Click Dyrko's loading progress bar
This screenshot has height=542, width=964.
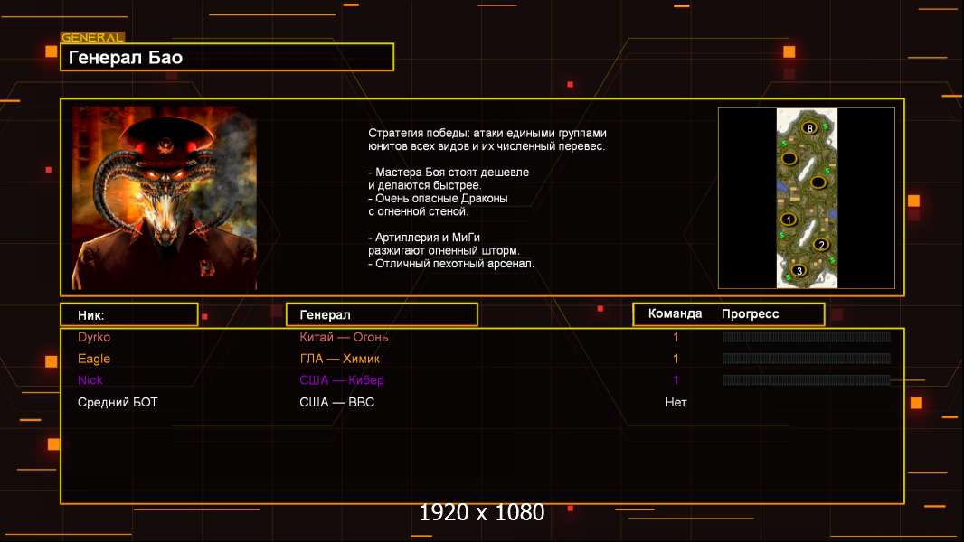(x=807, y=336)
